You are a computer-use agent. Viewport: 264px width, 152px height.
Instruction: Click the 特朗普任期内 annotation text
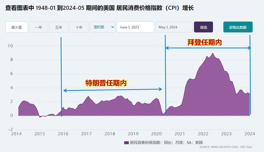(x=106, y=83)
